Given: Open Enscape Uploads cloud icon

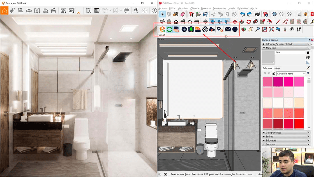Looking at the screenshot, I should pos(212,29).
